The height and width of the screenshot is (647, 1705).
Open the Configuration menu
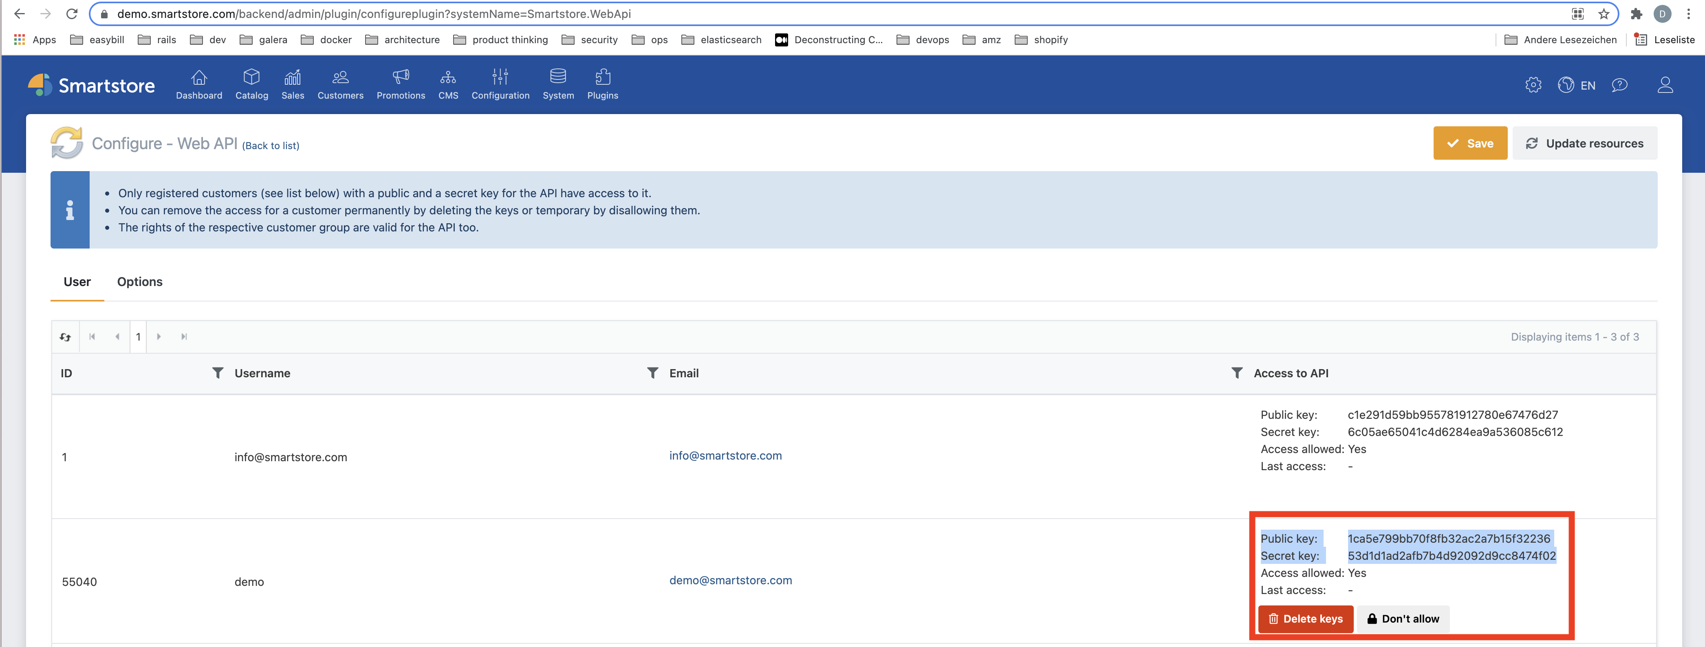500,85
